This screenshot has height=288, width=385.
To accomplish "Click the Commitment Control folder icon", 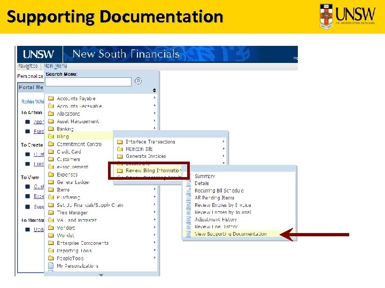I will pos(51,144).
